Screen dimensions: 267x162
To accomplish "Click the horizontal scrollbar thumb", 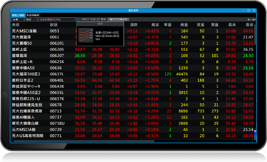I will pos(84,141).
